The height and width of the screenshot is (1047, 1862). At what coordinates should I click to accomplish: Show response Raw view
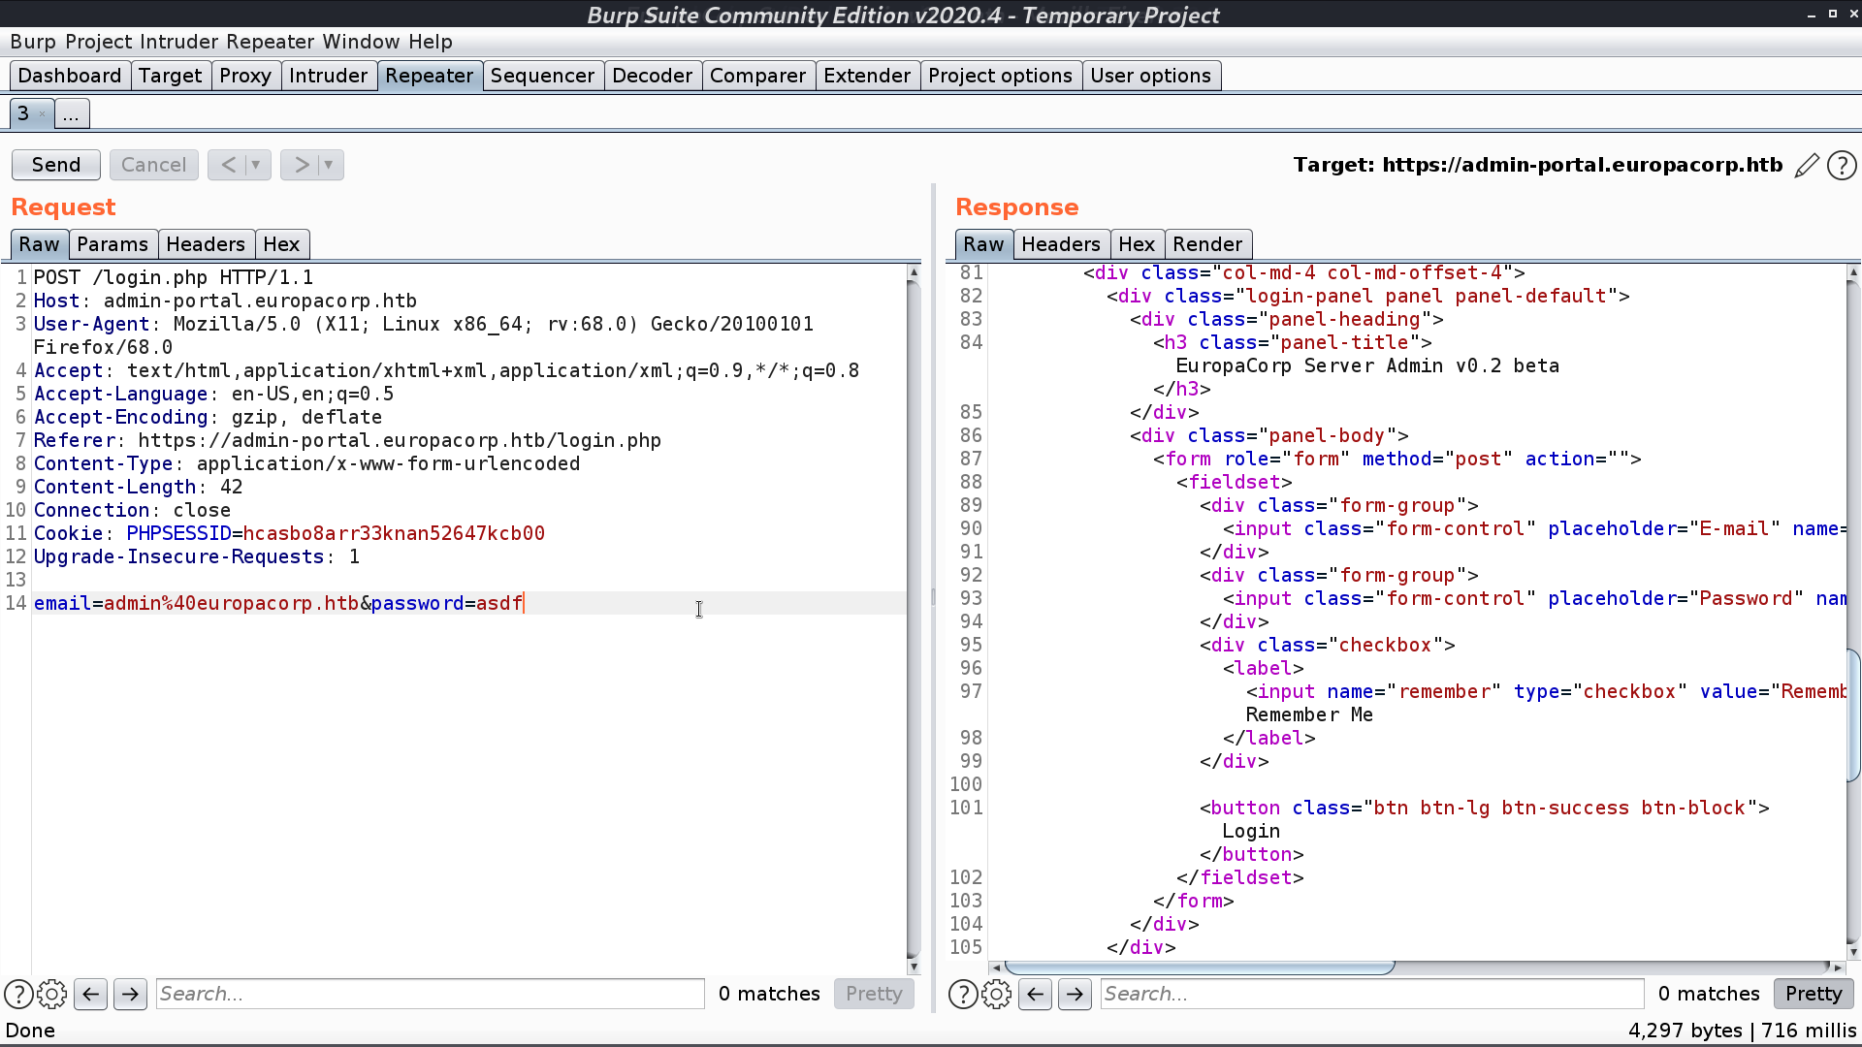point(983,244)
